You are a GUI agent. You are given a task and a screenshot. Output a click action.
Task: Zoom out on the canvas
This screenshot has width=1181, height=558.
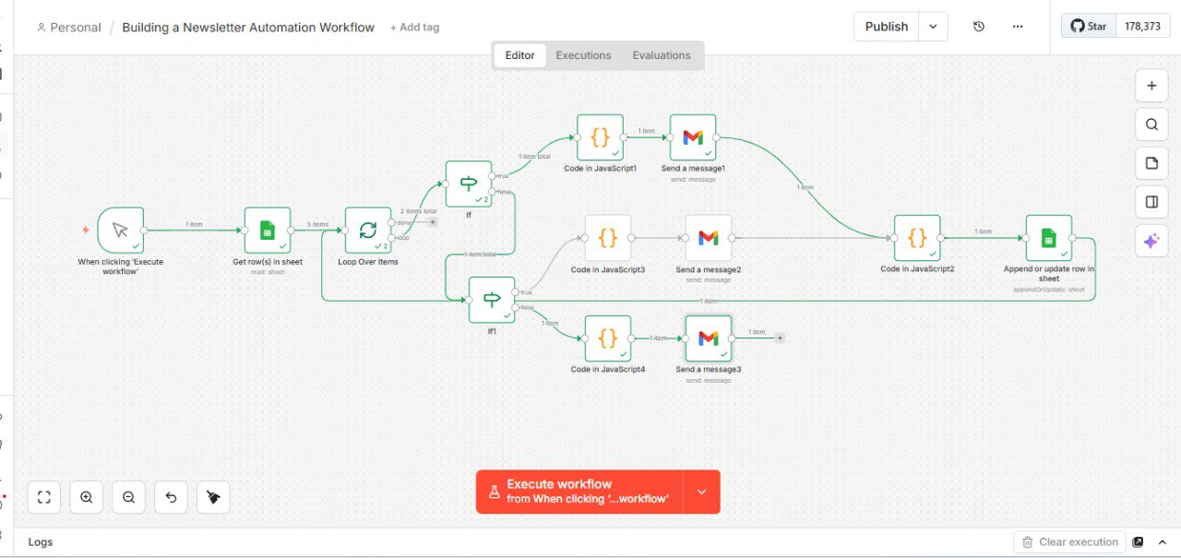pos(128,497)
